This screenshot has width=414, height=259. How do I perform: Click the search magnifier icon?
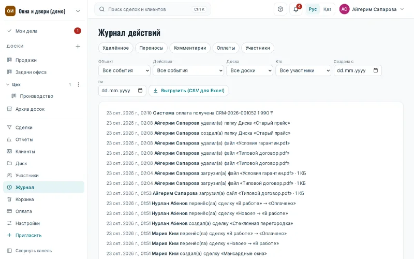point(101,9)
